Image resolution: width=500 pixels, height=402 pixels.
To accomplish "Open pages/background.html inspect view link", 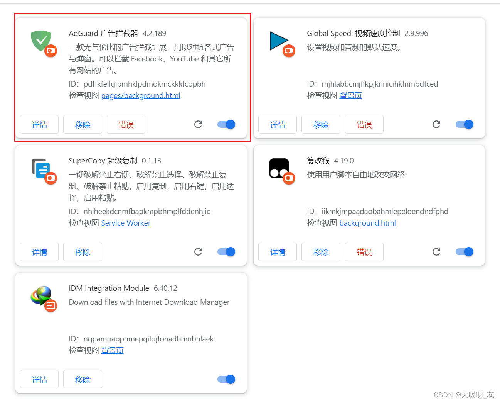I will click(x=141, y=95).
